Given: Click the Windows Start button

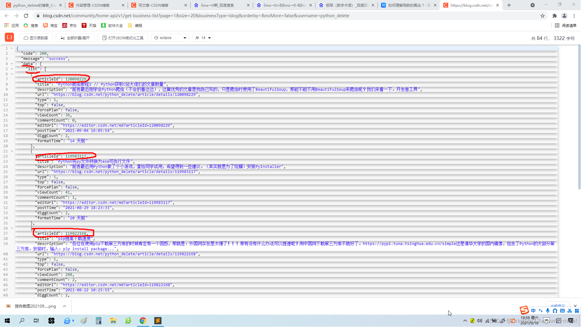Looking at the screenshot, I should click(x=7, y=321).
